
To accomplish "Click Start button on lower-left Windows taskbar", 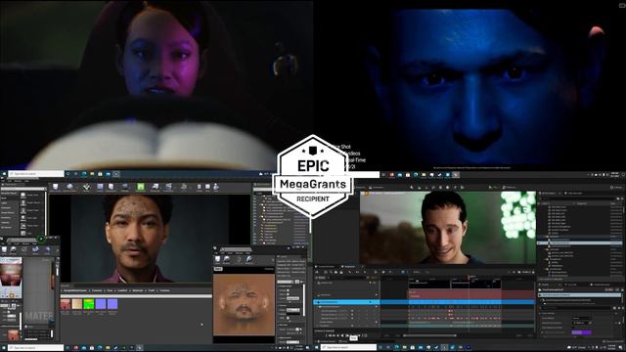I will (x=4, y=348).
